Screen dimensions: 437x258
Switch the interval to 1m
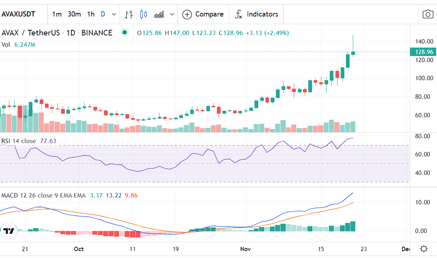tap(57, 14)
